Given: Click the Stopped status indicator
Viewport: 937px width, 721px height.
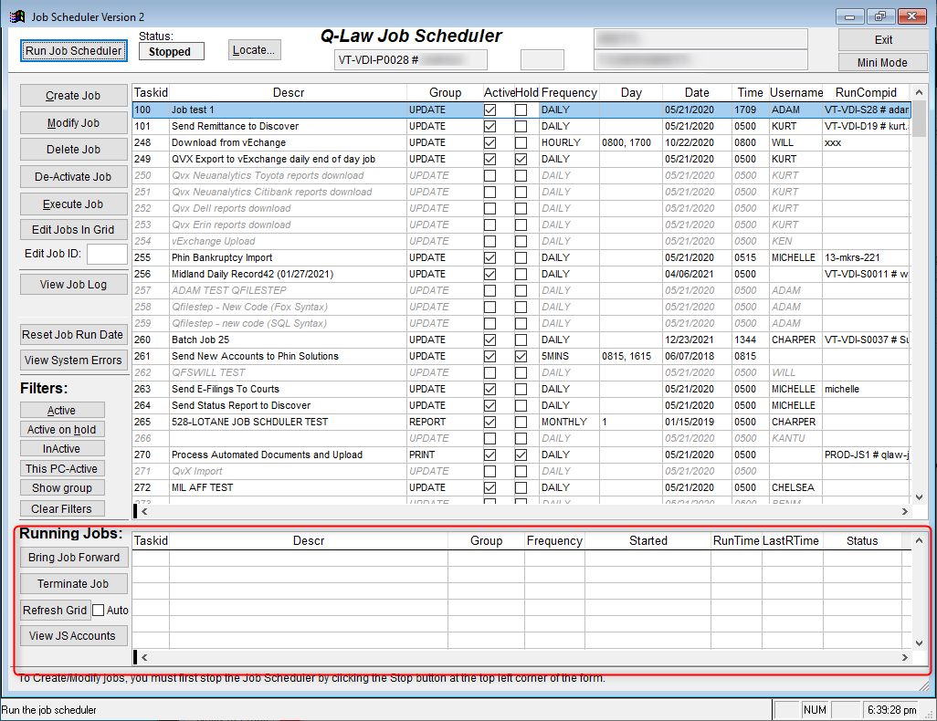Looking at the screenshot, I should click(171, 51).
